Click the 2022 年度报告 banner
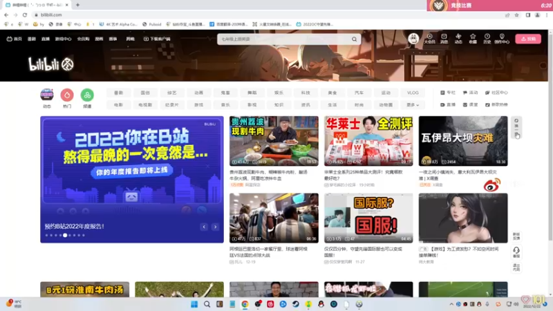The width and height of the screenshot is (553, 311). pos(132,180)
